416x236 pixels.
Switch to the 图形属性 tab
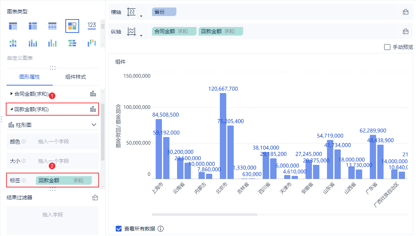coord(30,77)
